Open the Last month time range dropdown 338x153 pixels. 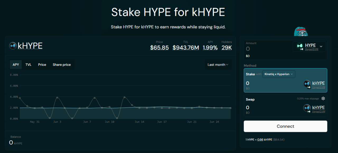coord(218,65)
